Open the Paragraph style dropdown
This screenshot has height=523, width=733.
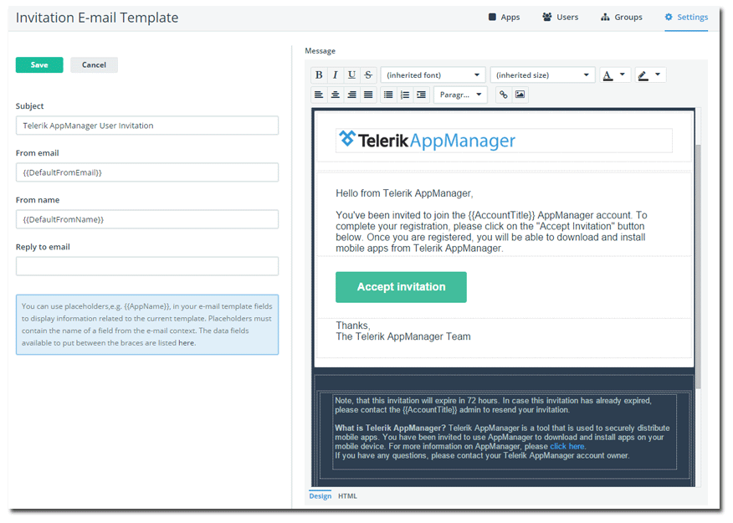pyautogui.click(x=461, y=94)
